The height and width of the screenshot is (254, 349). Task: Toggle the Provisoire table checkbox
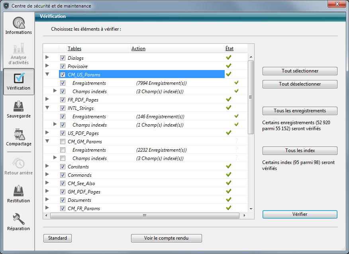coord(63,66)
